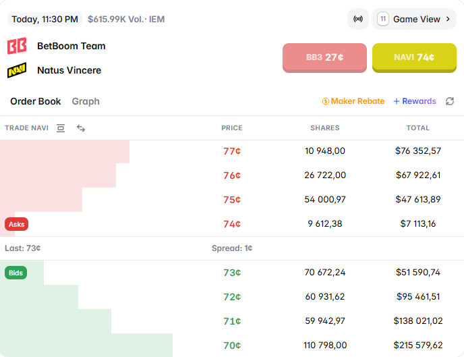Buy BB3 at 27¢
The image size is (464, 357).
click(x=324, y=57)
